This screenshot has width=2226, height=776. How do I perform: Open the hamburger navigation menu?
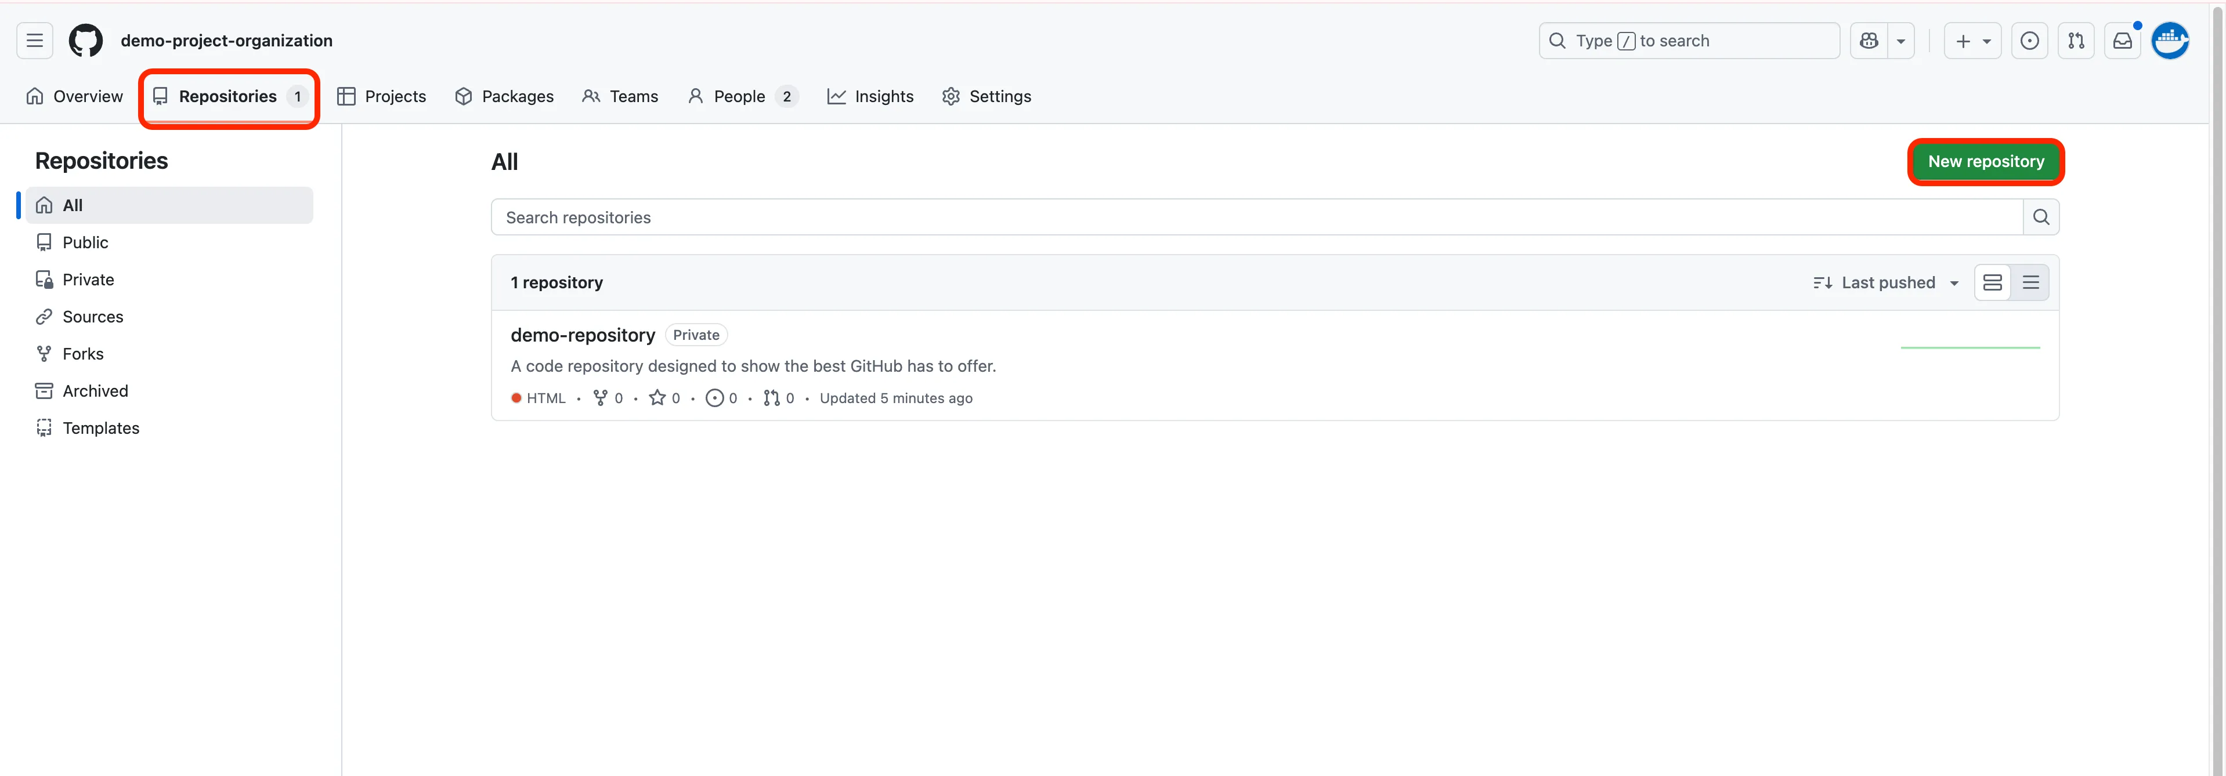coord(35,41)
